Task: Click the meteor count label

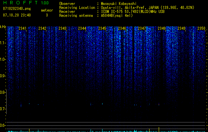Action: tap(47, 10)
